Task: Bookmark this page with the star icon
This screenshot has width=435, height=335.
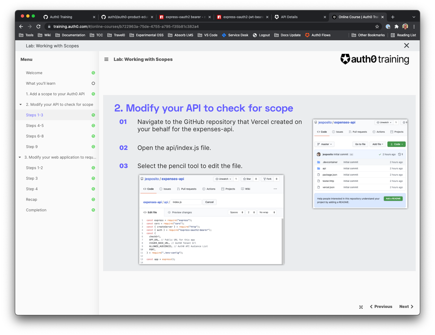Action: tap(377, 27)
